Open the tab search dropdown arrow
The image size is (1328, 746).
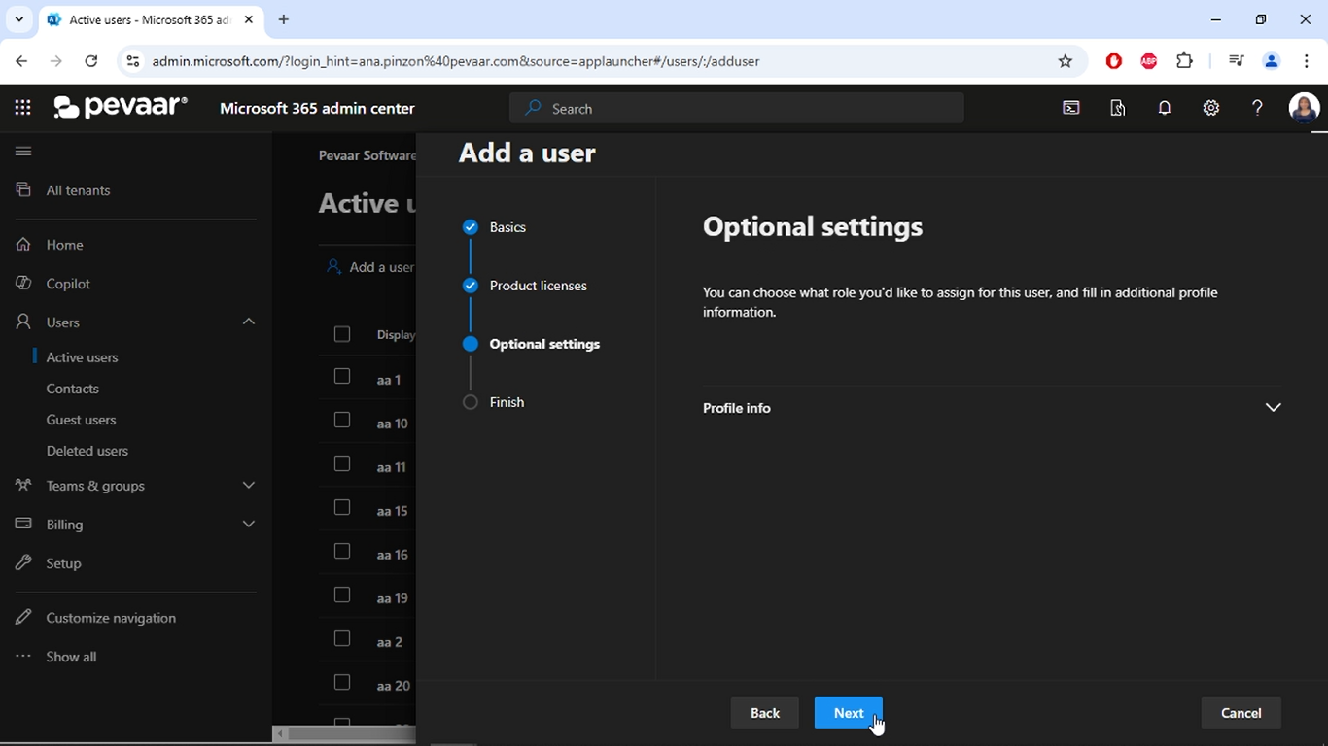(x=18, y=19)
